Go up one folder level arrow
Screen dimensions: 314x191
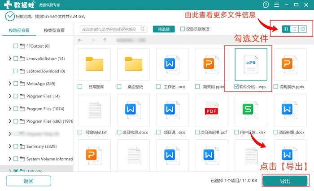pos(105,40)
